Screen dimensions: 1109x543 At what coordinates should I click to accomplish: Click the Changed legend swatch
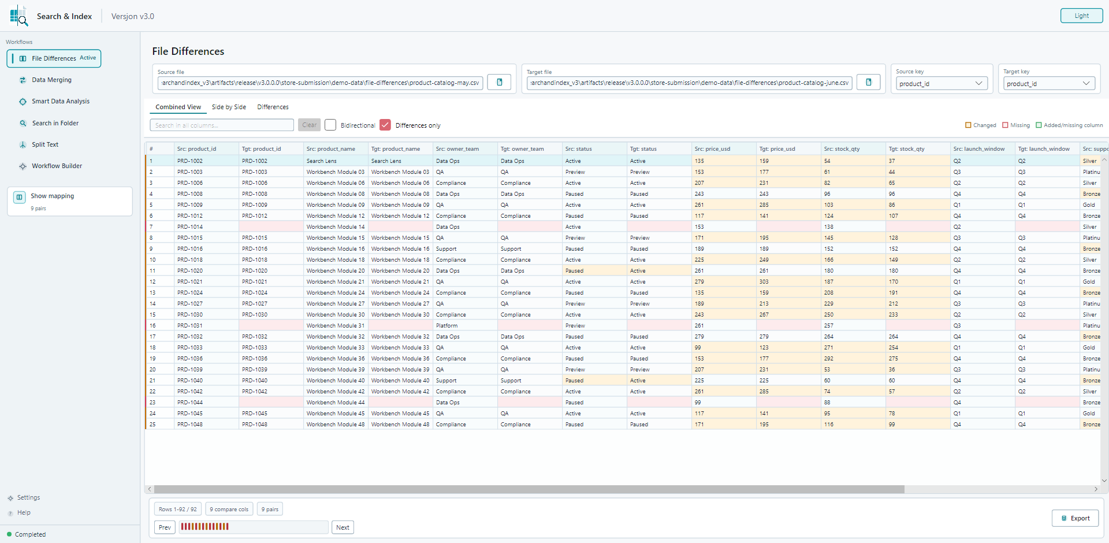pyautogui.click(x=968, y=125)
